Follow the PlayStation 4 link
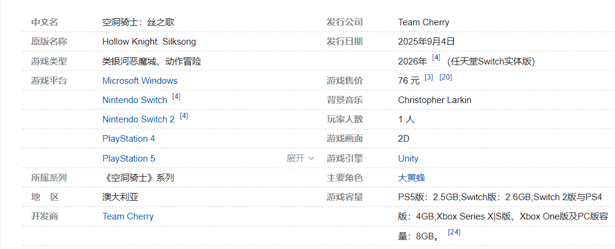 point(129,139)
